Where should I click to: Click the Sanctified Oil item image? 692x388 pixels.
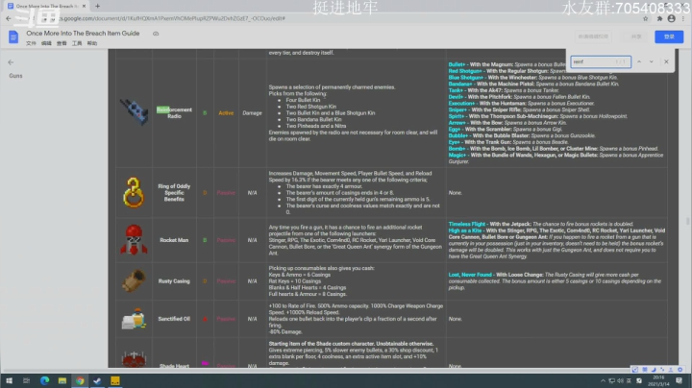tap(134, 319)
